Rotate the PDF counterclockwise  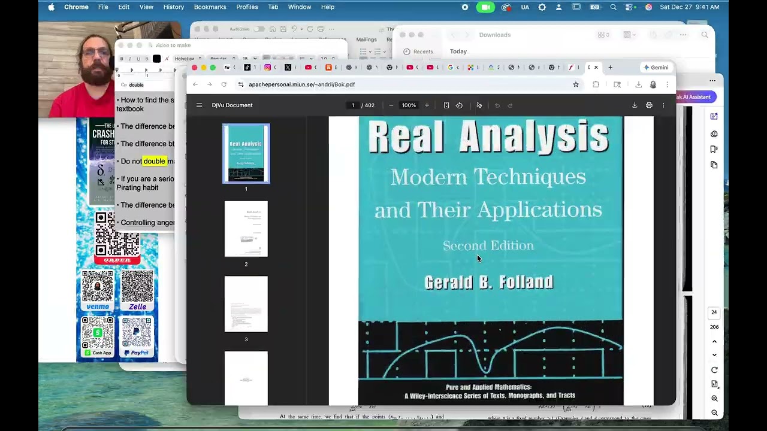pos(459,105)
